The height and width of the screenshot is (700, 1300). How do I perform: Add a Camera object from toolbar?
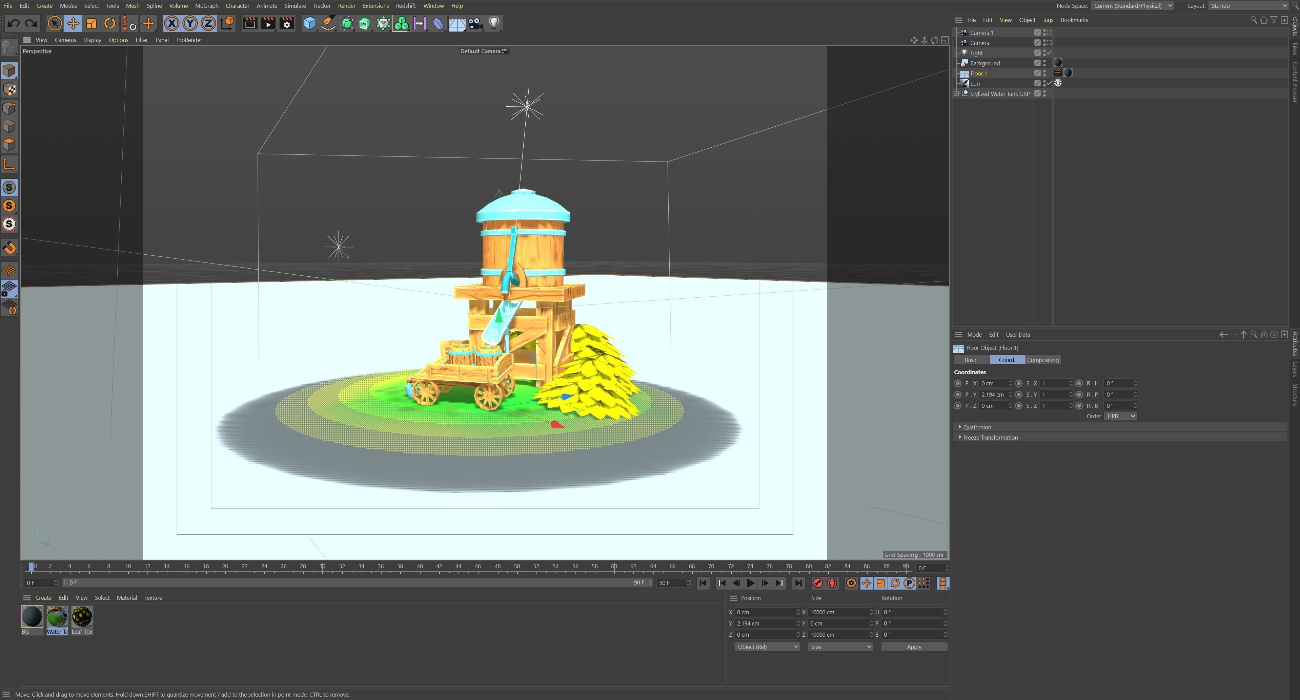[x=475, y=23]
